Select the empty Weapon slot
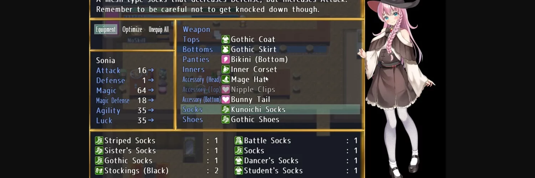535x178 pixels. (x=270, y=29)
